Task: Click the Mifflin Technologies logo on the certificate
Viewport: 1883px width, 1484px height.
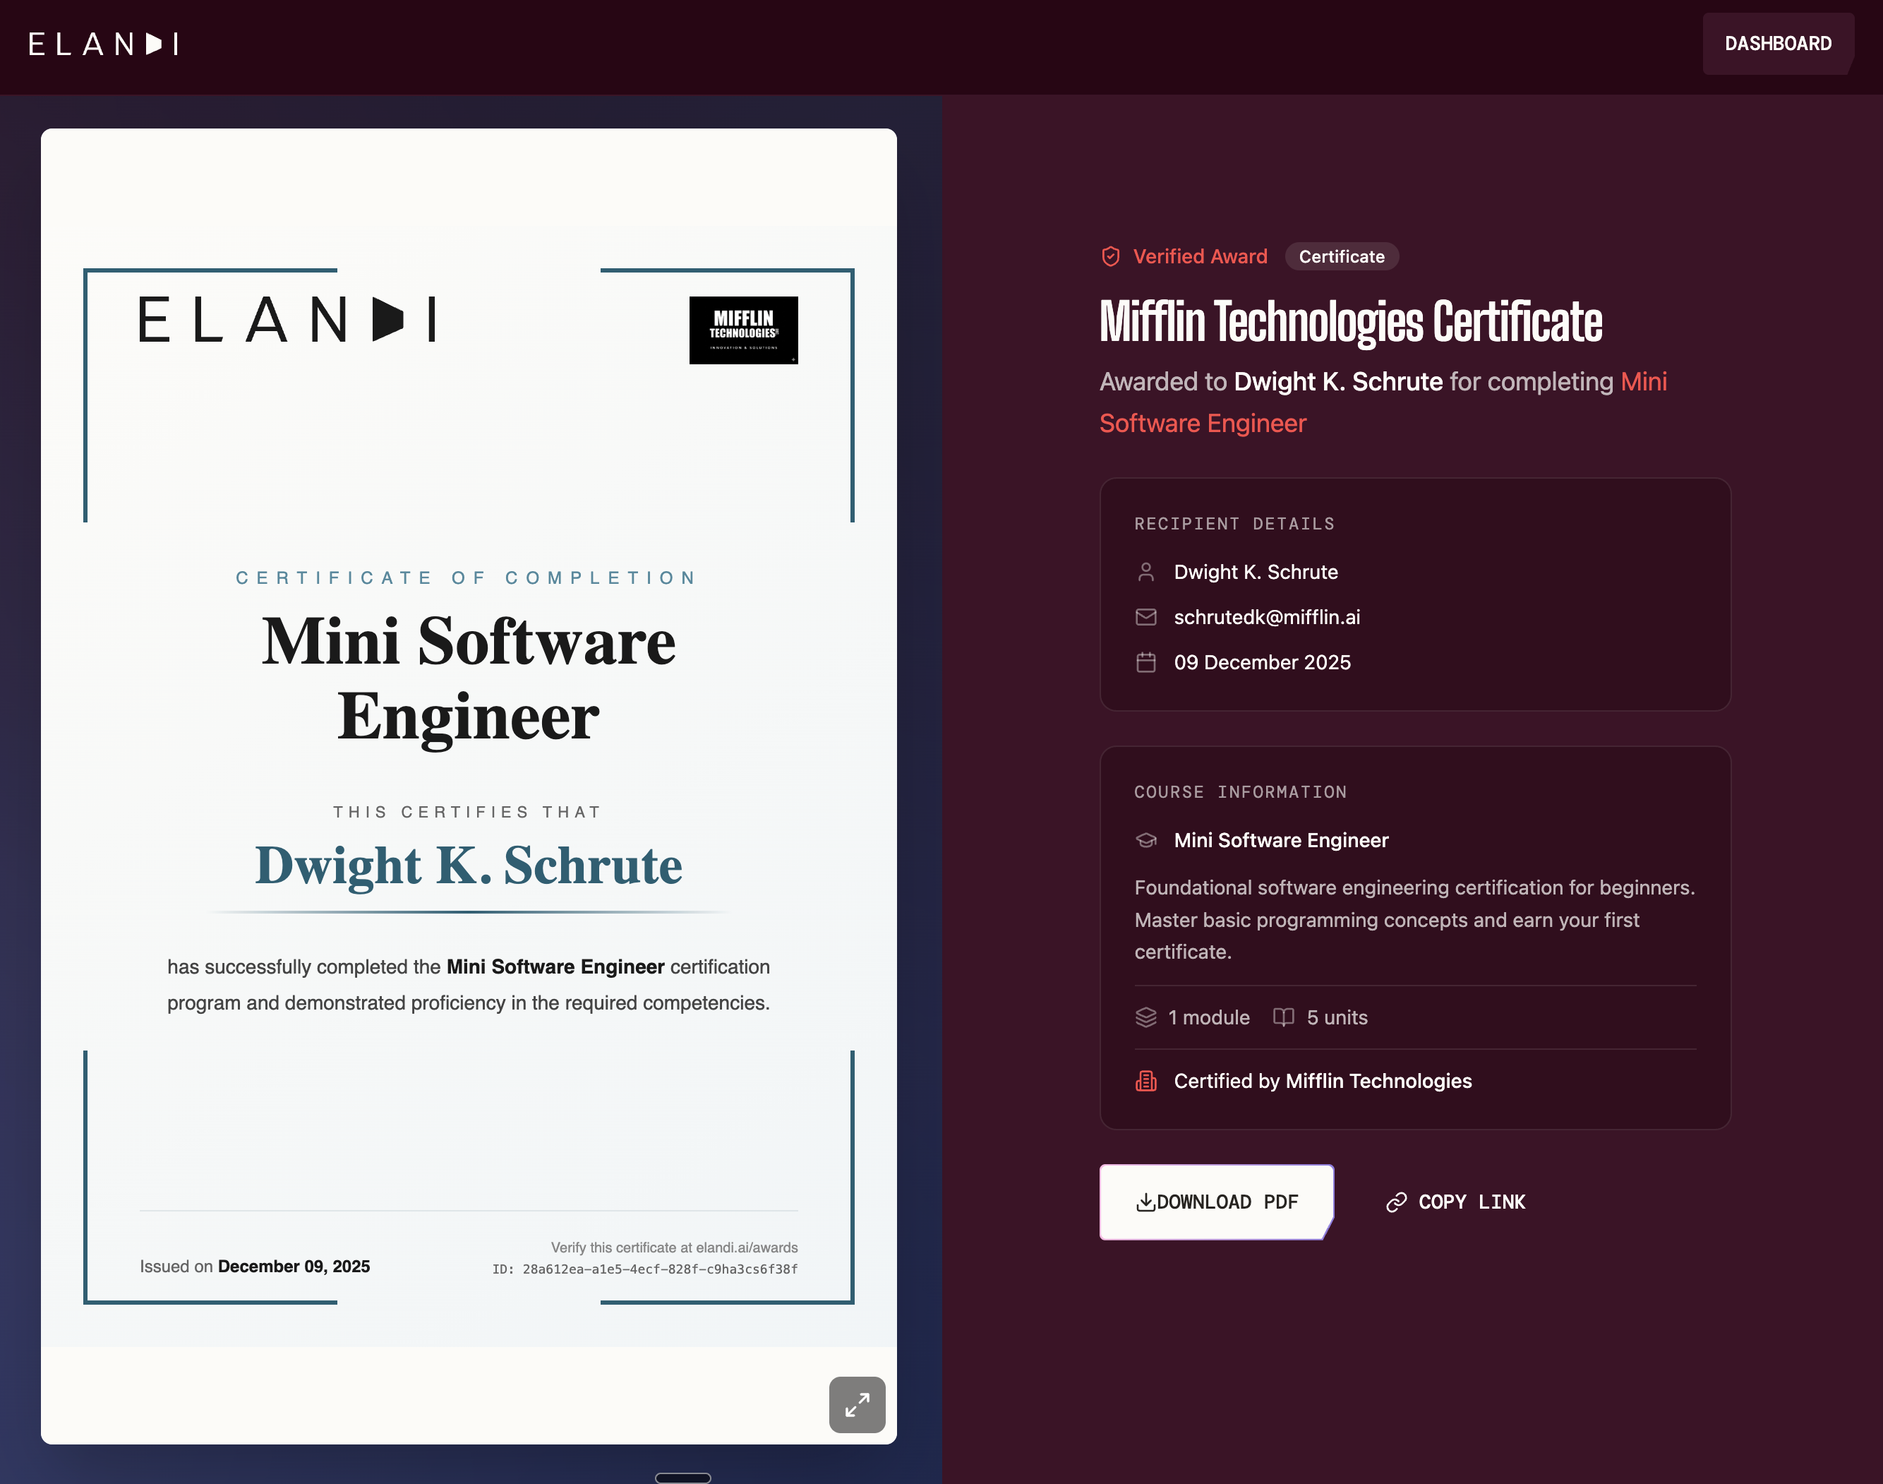Action: [743, 330]
